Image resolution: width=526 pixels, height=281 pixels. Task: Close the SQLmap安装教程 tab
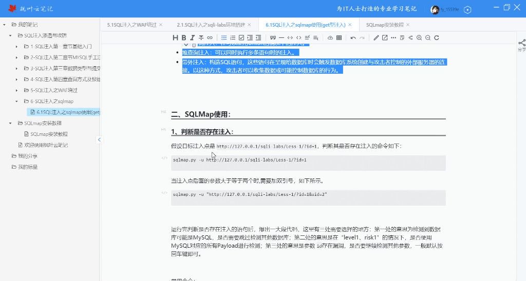(408, 25)
